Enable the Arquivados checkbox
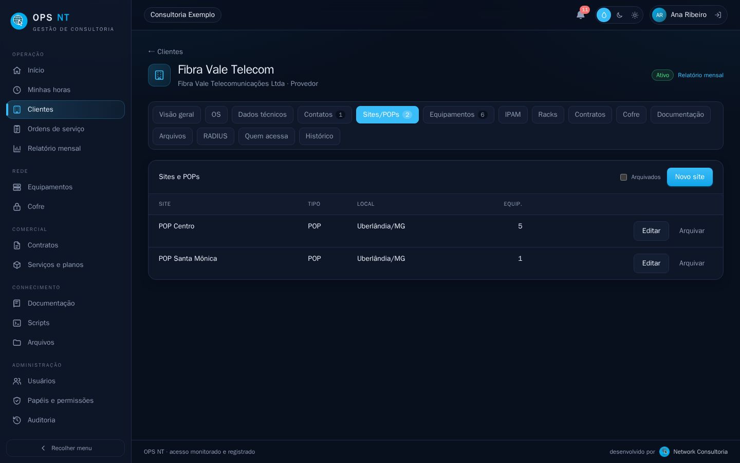This screenshot has height=463, width=740. tap(623, 177)
